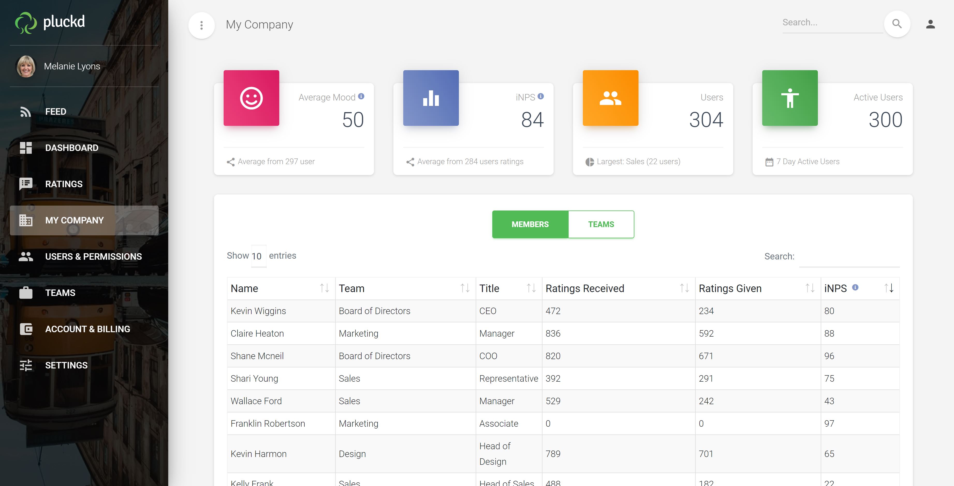The width and height of the screenshot is (954, 486).
Task: Click the three-dot menu beside My Company
Action: [201, 26]
